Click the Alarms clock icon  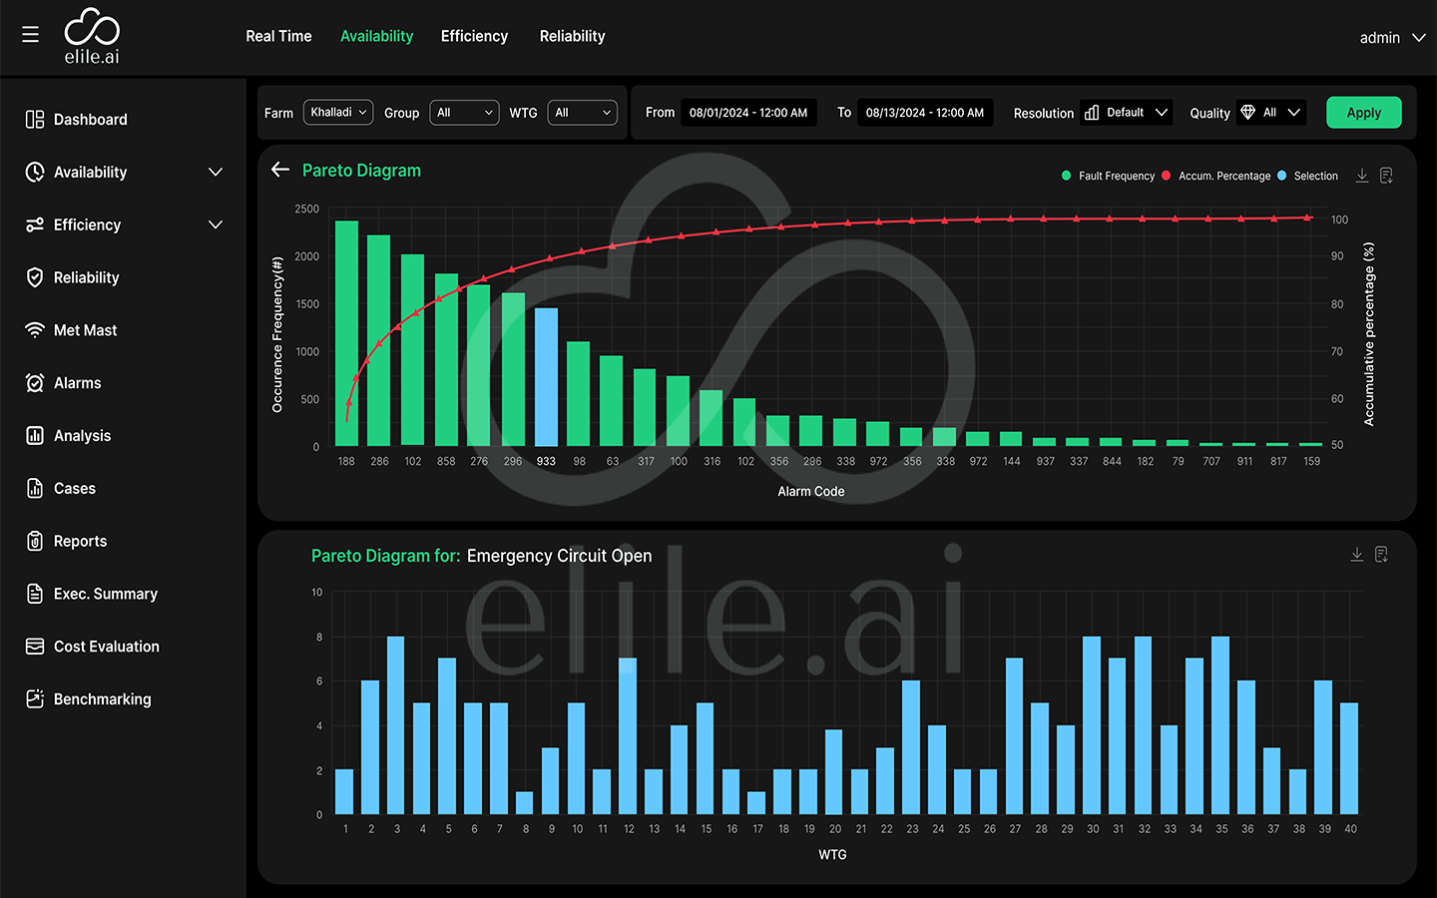point(35,383)
